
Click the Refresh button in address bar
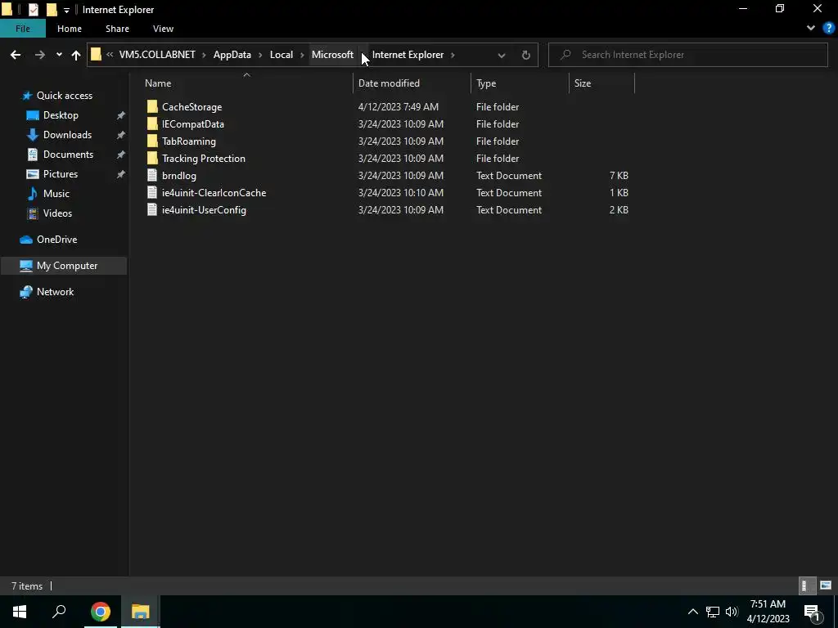point(526,55)
